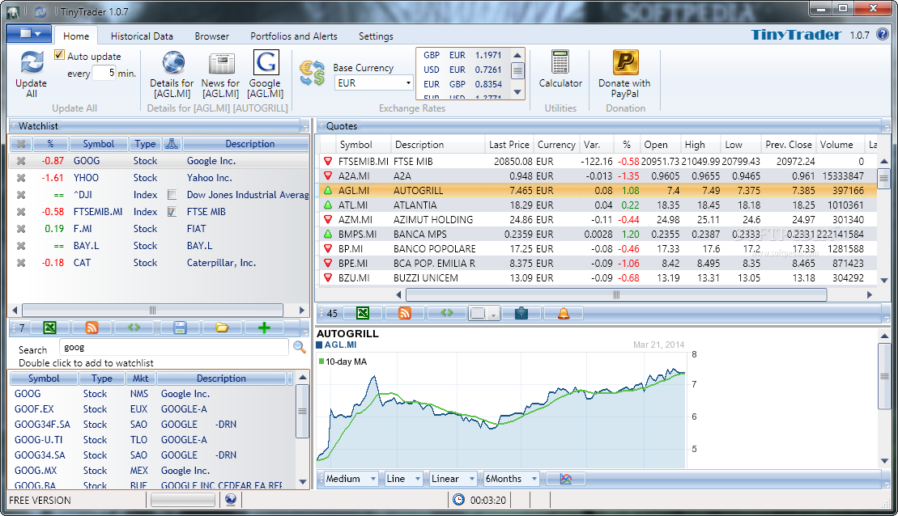
Task: Sort watchlist by Symbol column header
Action: click(99, 144)
